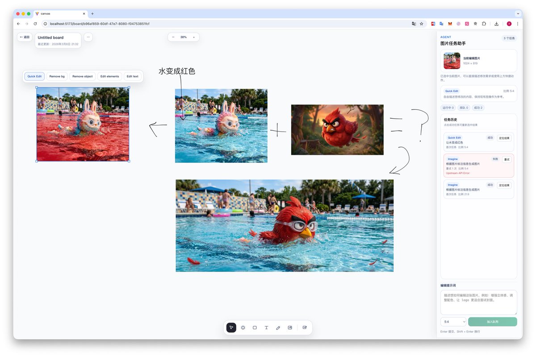
Task: Bookmark this page with the star icon
Action: click(x=421, y=24)
